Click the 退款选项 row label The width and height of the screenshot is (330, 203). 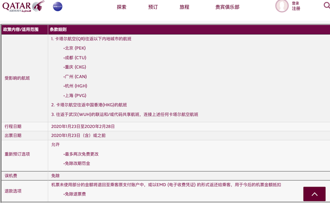(13, 191)
